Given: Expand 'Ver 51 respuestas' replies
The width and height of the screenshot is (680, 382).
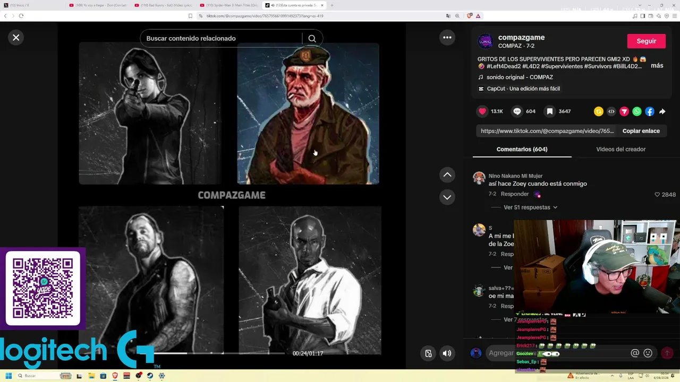Looking at the screenshot, I should coord(530,207).
